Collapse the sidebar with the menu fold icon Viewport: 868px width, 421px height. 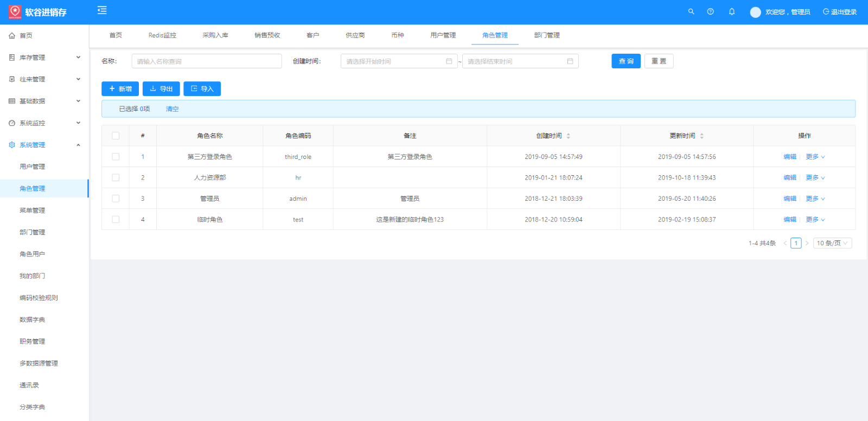[x=102, y=10]
